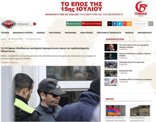Open the Twitter icon
The image size is (156, 122).
pos(120,24)
